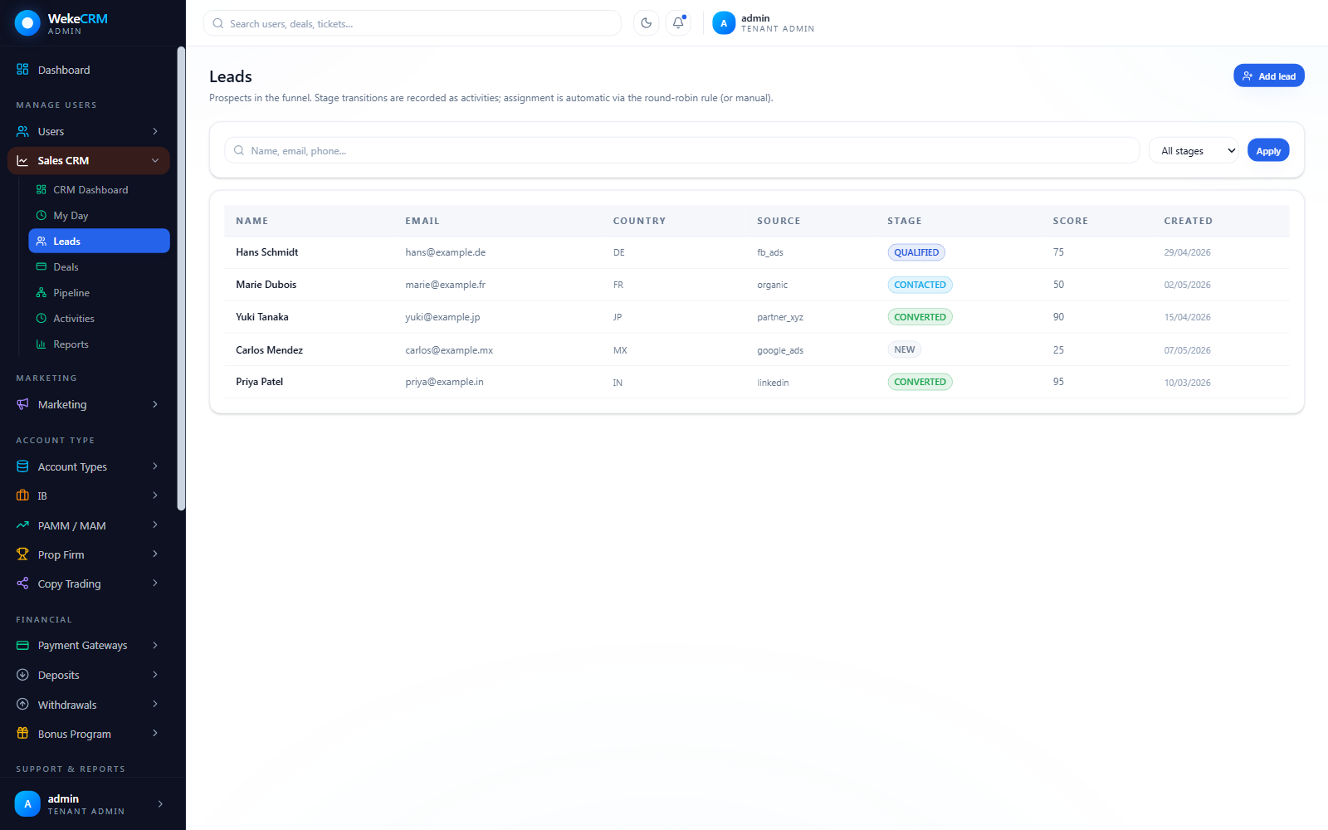
Task: Click the Add lead button
Action: point(1268,76)
